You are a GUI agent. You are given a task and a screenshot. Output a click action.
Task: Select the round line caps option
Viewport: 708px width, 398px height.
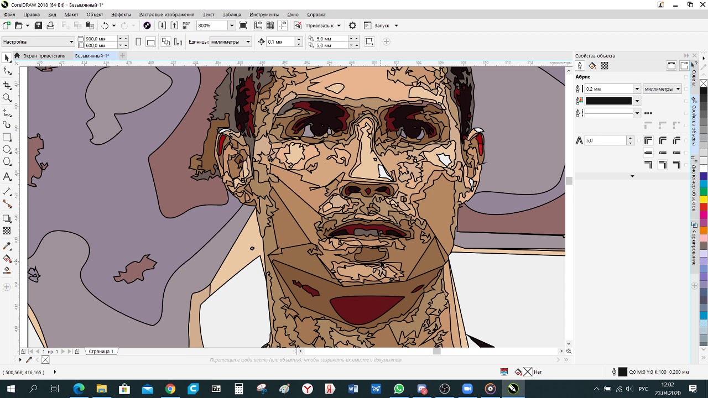click(x=663, y=153)
